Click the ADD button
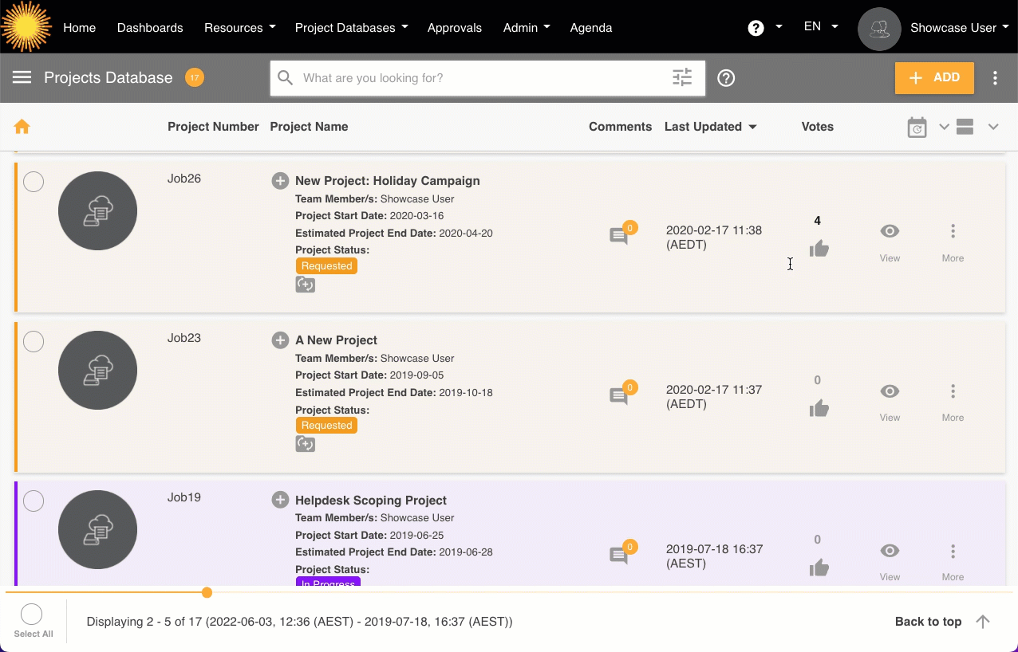The image size is (1018, 652). point(934,78)
